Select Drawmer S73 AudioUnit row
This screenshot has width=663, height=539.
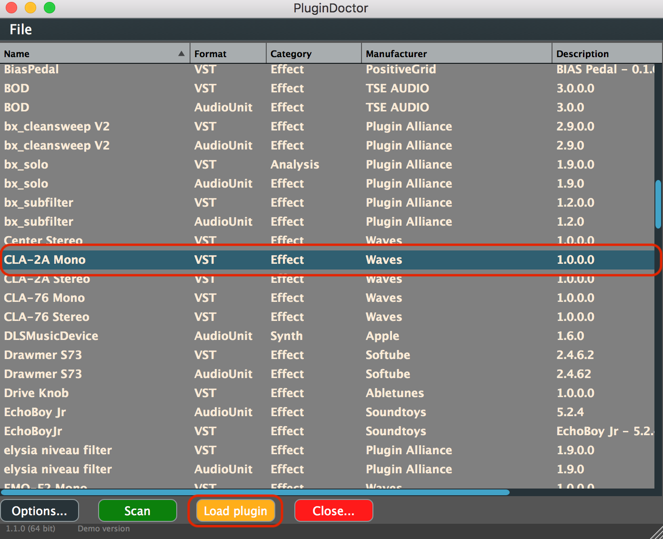click(x=327, y=374)
